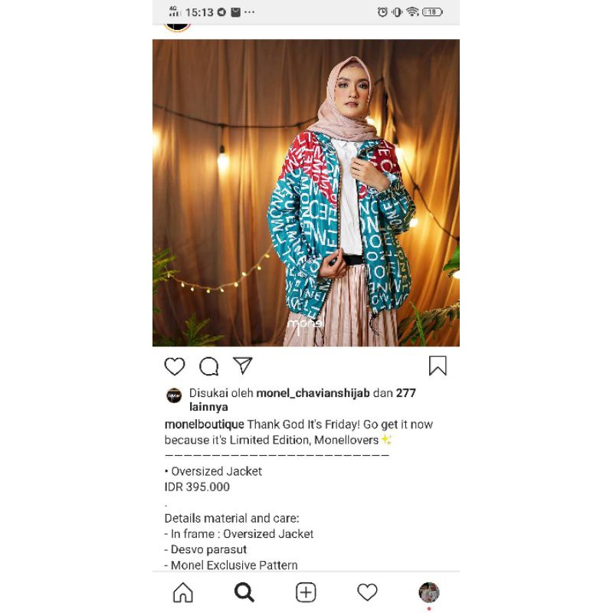The image size is (613, 613).
Task: Go to the Home feed tab
Action: 183,592
